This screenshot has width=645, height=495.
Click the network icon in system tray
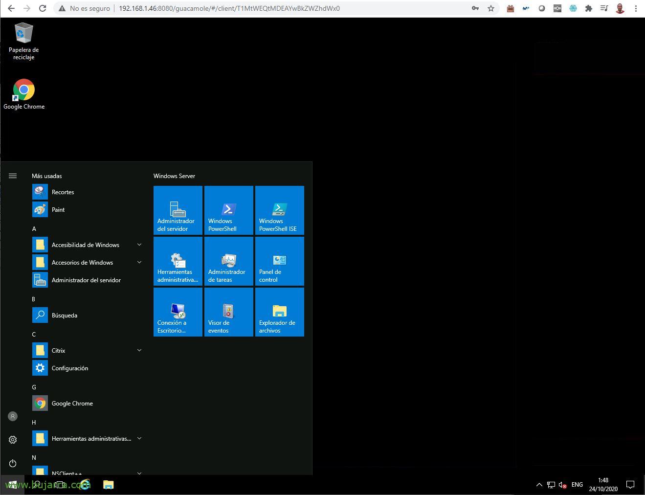pyautogui.click(x=551, y=485)
